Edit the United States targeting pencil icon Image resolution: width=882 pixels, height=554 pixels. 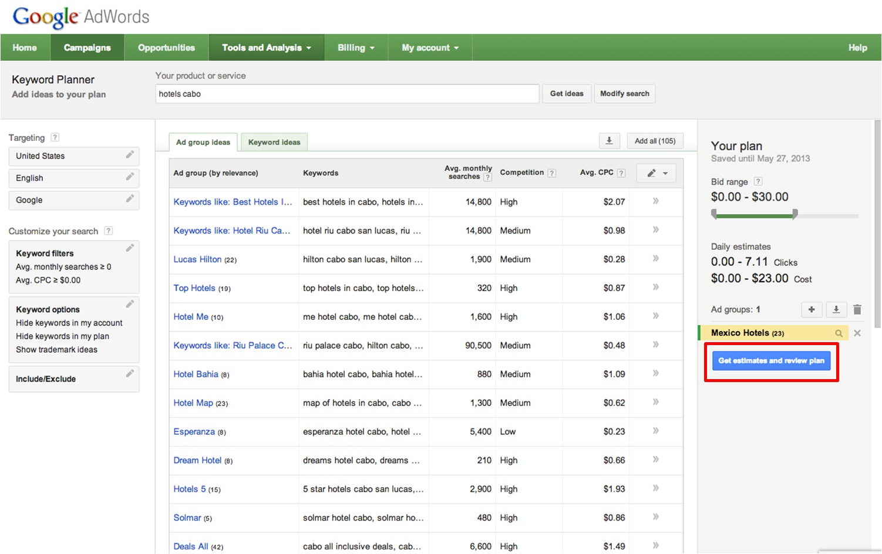[130, 155]
